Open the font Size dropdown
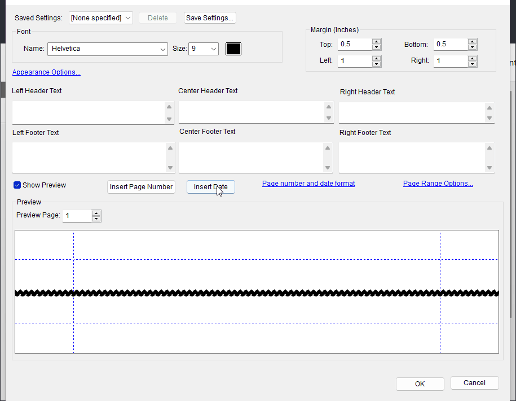 (204, 49)
